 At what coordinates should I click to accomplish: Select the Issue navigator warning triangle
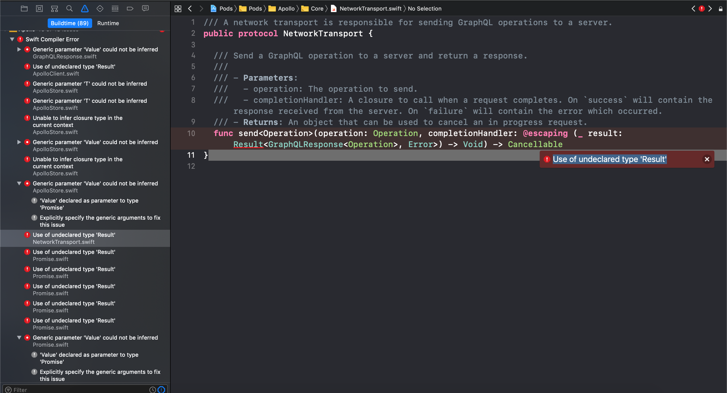click(85, 9)
